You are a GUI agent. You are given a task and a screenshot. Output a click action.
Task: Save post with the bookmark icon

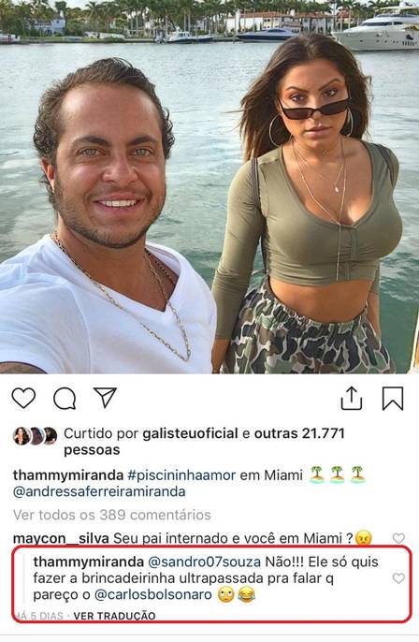coord(393,399)
